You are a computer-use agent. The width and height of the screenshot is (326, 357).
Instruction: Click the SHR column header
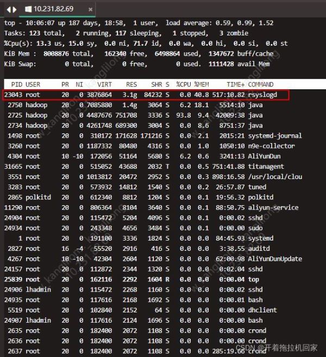156,84
